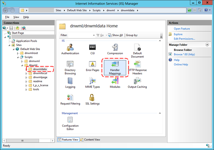This screenshot has height=150, width=214.
Task: Open the Directory Browsing feature
Action: point(70,68)
